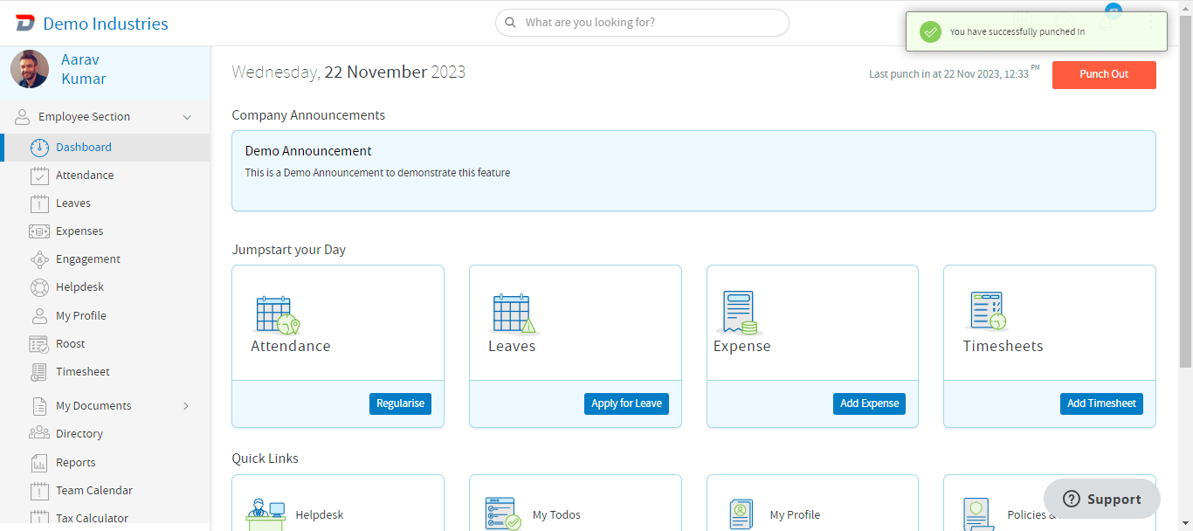This screenshot has width=1193, height=531.
Task: Click the 'Aarav Kumar' name text
Action: pos(84,69)
